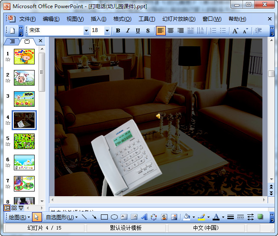
Task: Open the 工具(T) menu
Action: click(147, 19)
